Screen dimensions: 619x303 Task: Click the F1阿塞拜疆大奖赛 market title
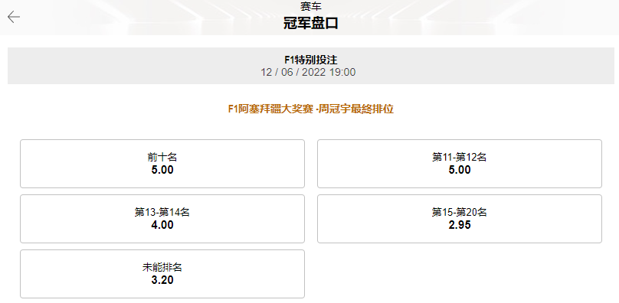pos(311,109)
